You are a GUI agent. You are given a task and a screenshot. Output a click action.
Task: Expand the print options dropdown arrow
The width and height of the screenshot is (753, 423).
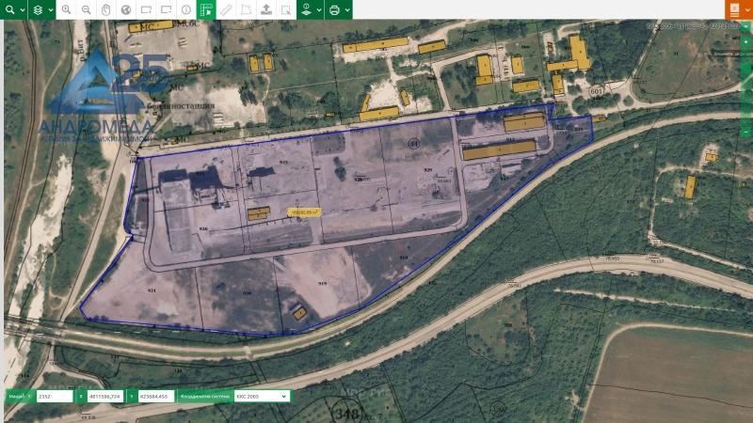347,9
